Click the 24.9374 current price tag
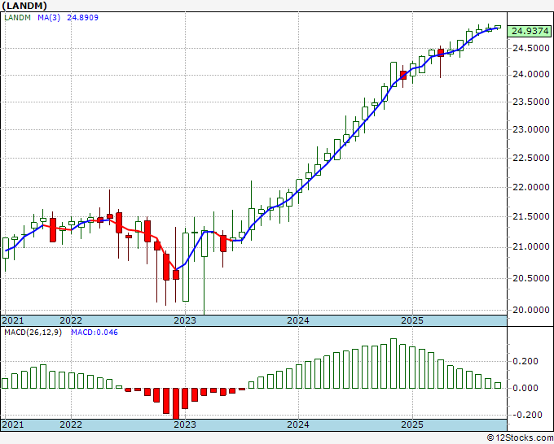This screenshot has width=554, height=444. pos(530,31)
